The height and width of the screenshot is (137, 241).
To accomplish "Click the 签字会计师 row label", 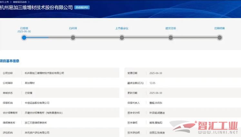I will tap(134, 113).
